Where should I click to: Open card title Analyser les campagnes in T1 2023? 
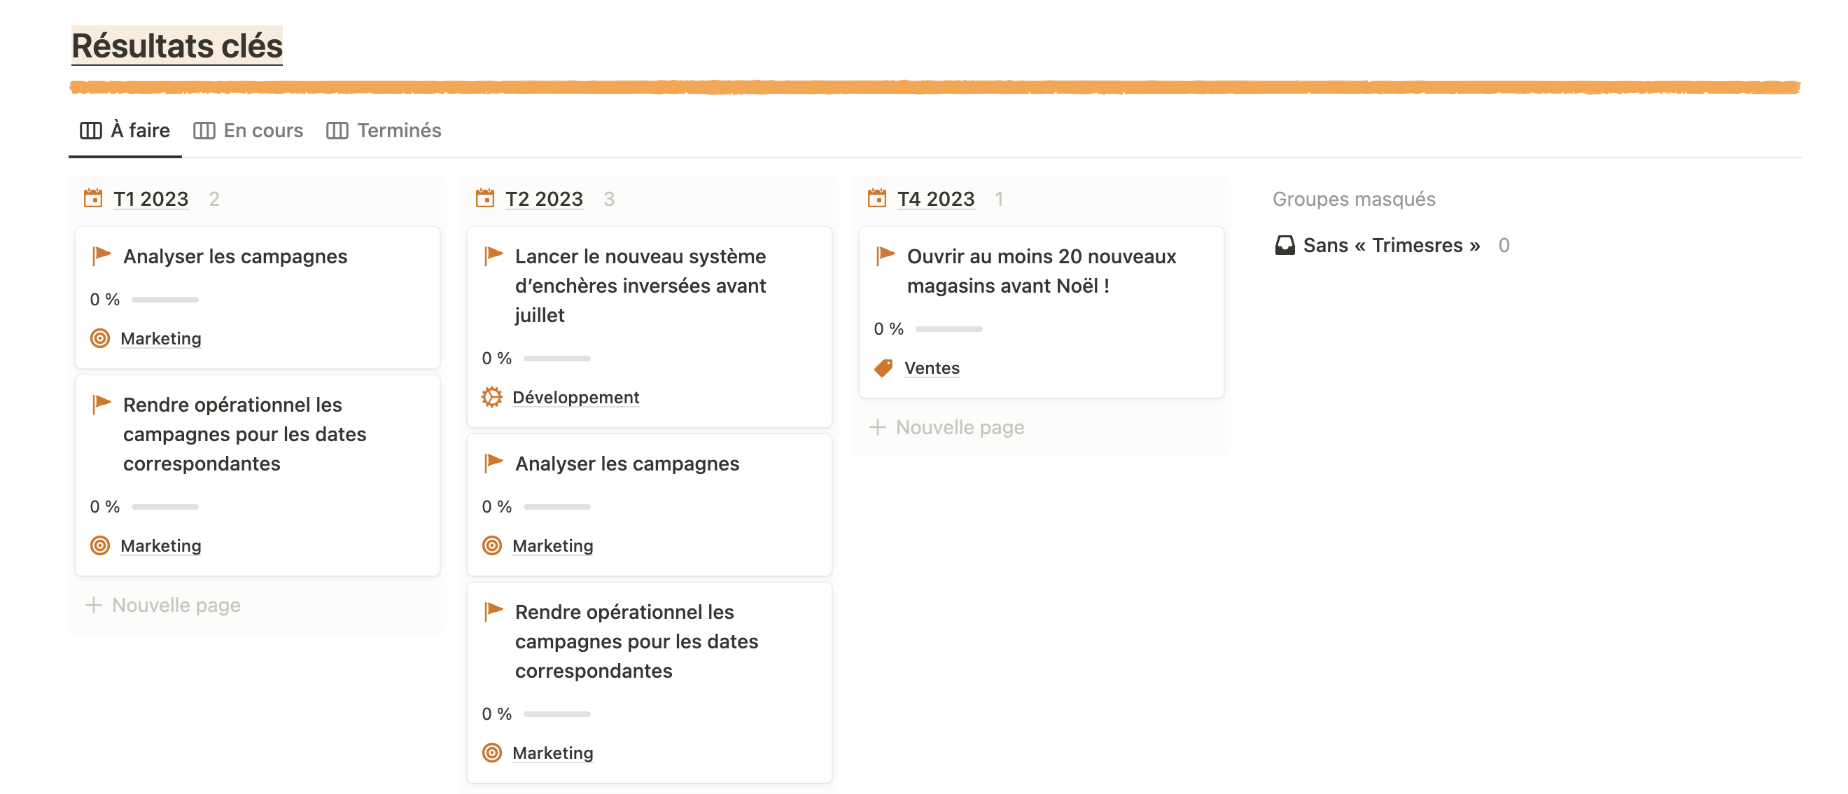point(235,256)
